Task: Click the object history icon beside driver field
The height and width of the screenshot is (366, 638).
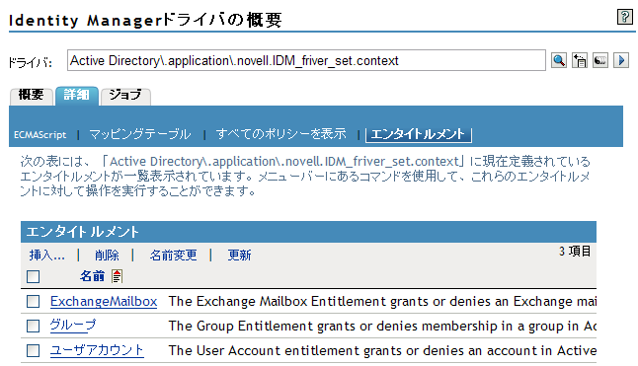Action: 580,60
